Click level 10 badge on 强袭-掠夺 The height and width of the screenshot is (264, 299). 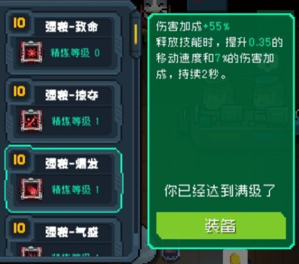point(19,91)
